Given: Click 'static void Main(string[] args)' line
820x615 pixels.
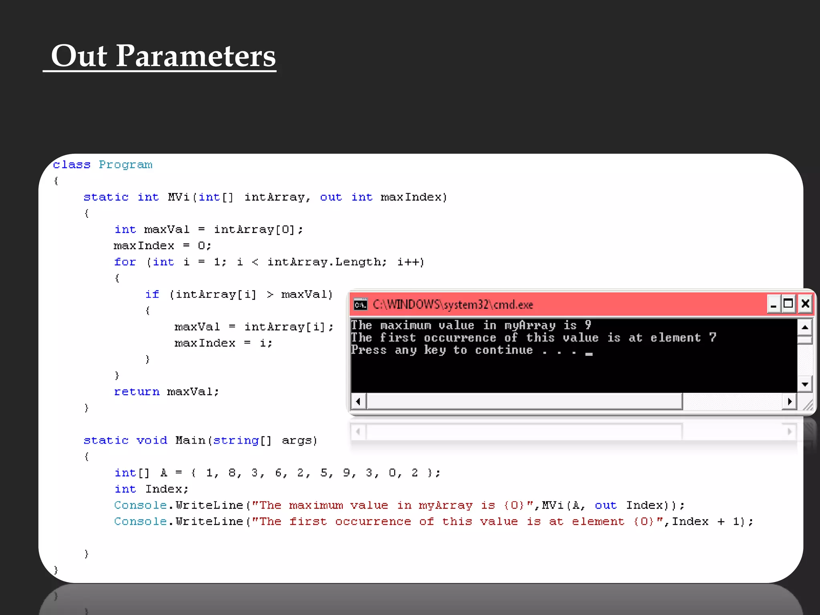Looking at the screenshot, I should 201,440.
